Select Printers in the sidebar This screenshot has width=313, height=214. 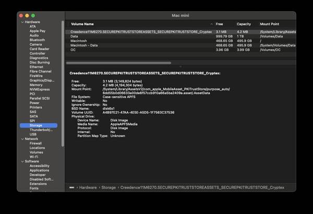pos(35,107)
